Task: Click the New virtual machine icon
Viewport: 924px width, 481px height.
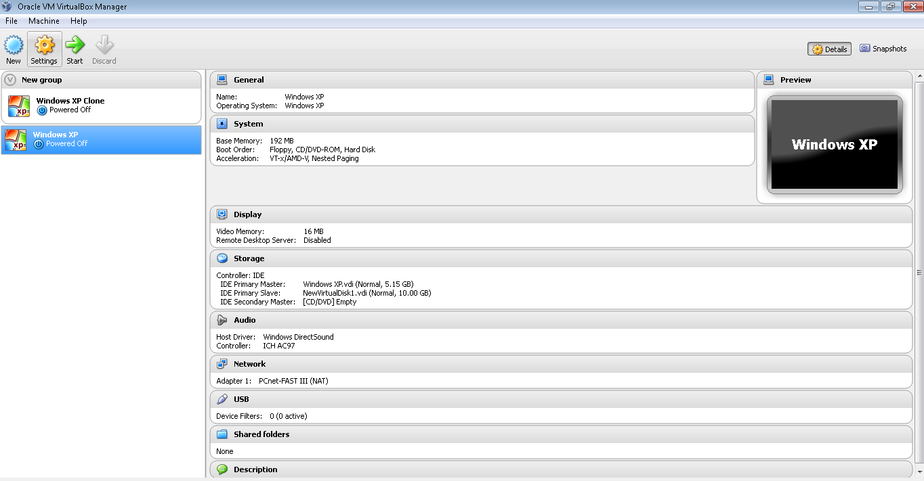Action: tap(14, 46)
